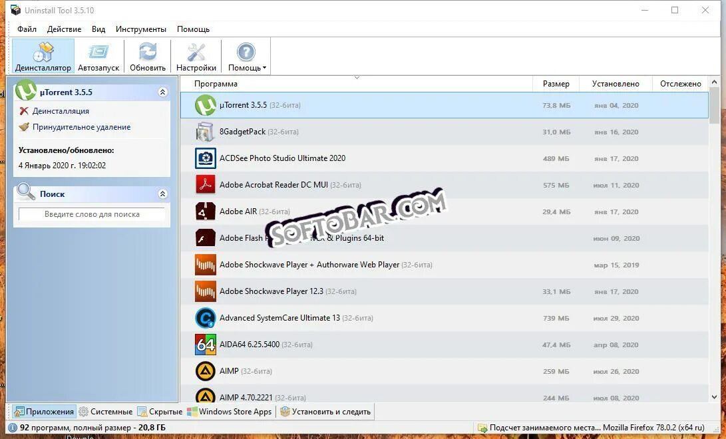Click the Adobe Flash Player icon
This screenshot has height=439, width=726.
click(205, 238)
